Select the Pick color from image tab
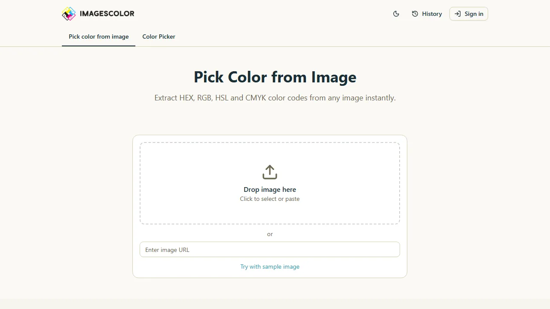The image size is (550, 309). 98,36
